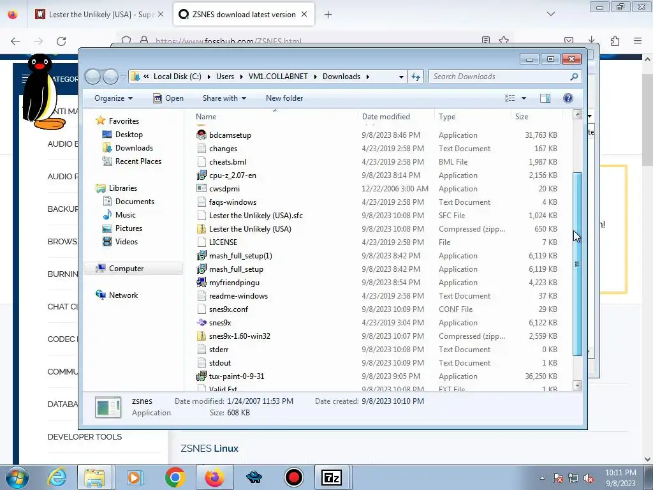Image resolution: width=653 pixels, height=490 pixels.
Task: Click the Firefox downloads arrow icon
Action: 592,40
